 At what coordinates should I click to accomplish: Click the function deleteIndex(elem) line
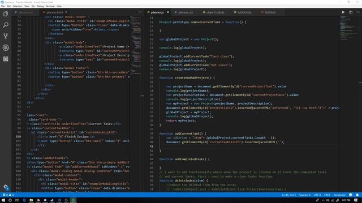point(183,180)
